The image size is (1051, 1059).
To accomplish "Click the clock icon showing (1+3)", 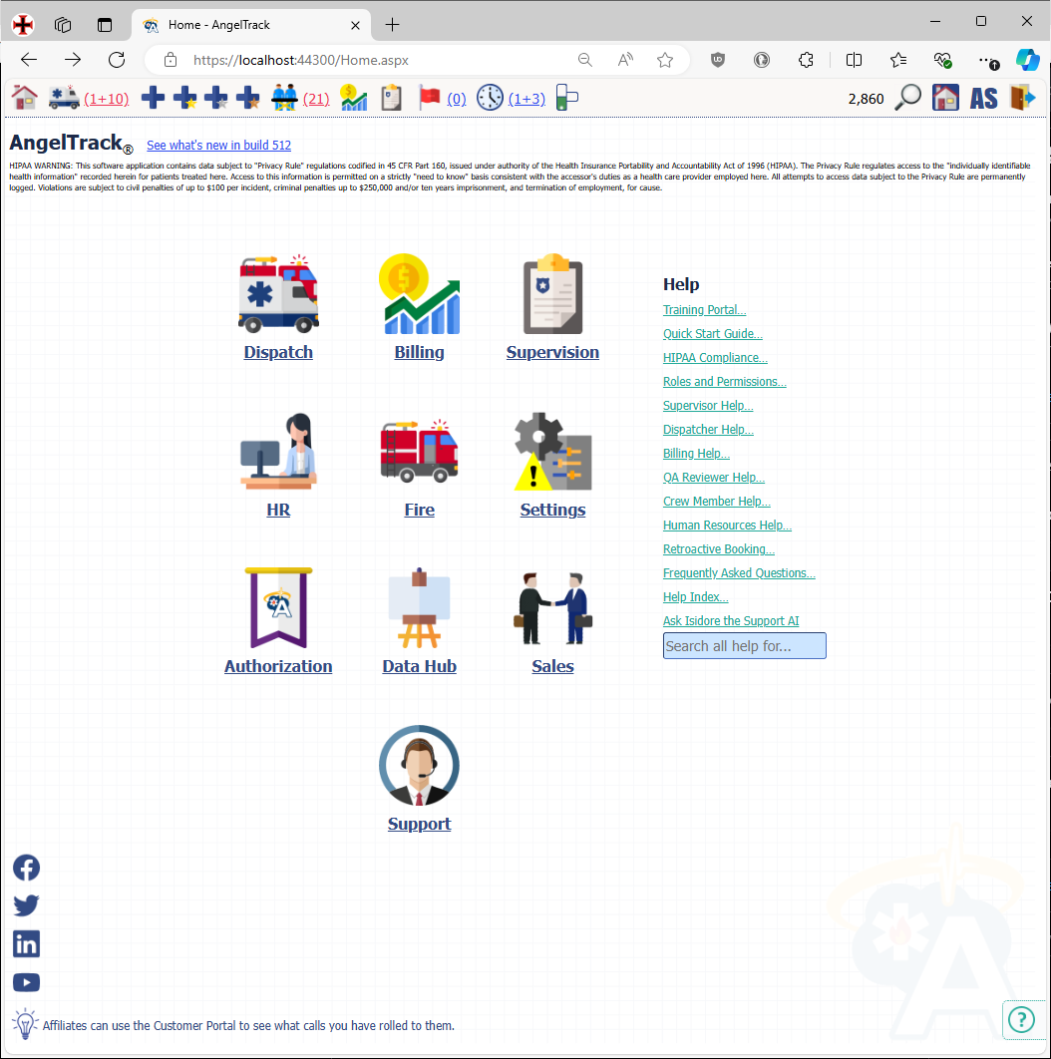I will coord(490,97).
